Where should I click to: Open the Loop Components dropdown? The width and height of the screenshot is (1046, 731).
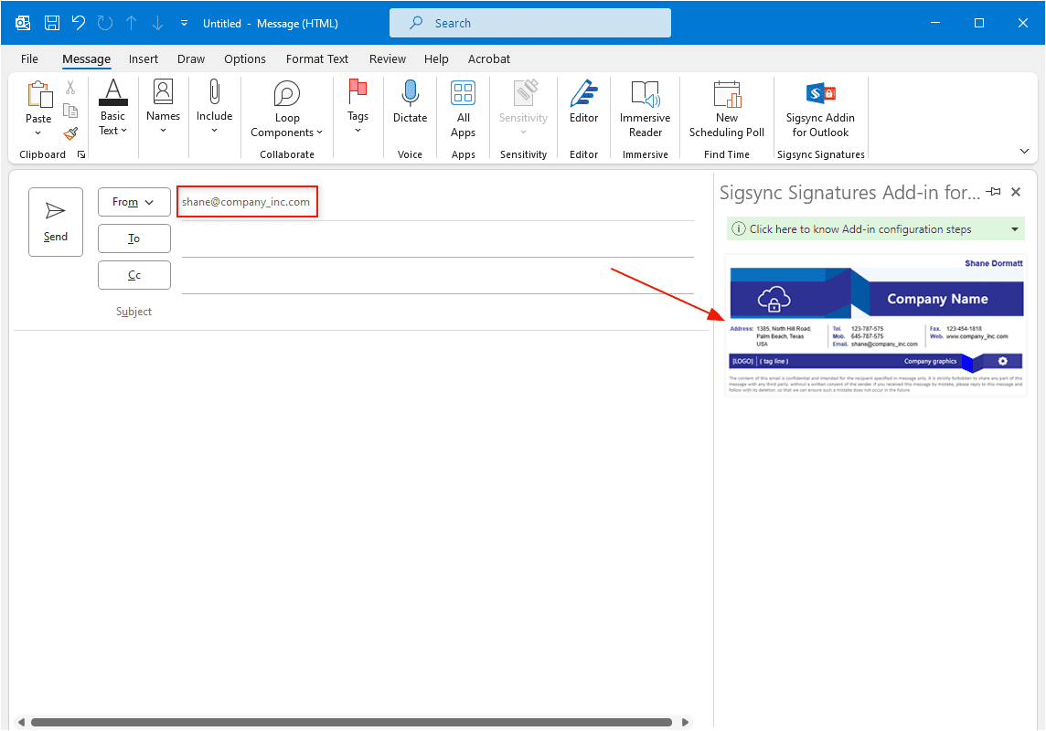pos(287,110)
